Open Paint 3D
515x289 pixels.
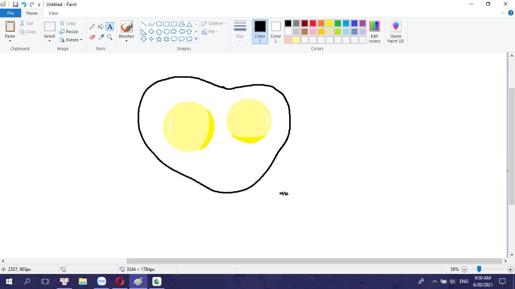395,32
